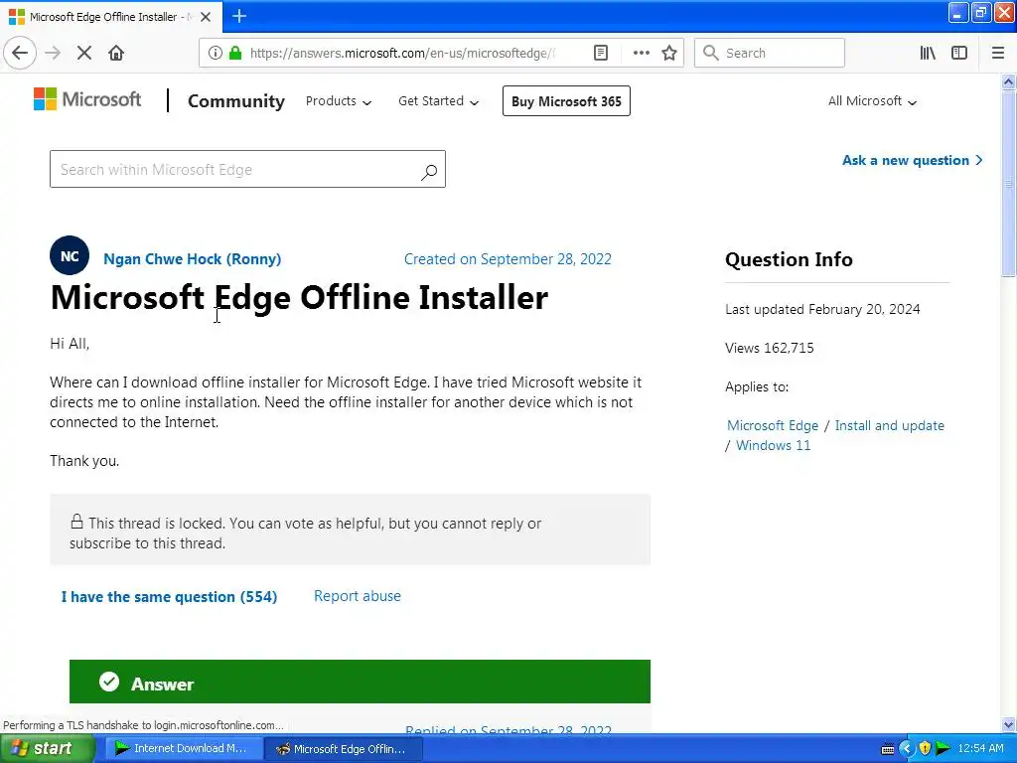
Task: Go back with the browser back arrow
Action: (20, 53)
